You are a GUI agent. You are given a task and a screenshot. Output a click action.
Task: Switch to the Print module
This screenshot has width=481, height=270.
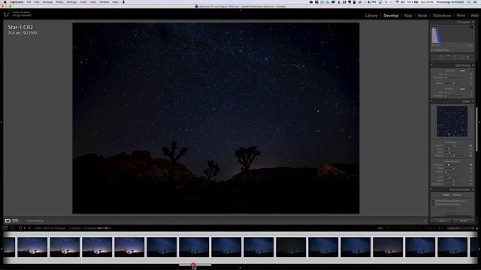coord(461,15)
